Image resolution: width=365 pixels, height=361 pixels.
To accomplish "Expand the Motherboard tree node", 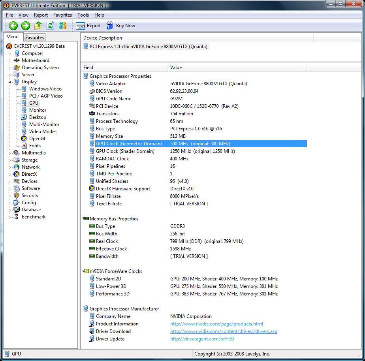I will [9, 61].
